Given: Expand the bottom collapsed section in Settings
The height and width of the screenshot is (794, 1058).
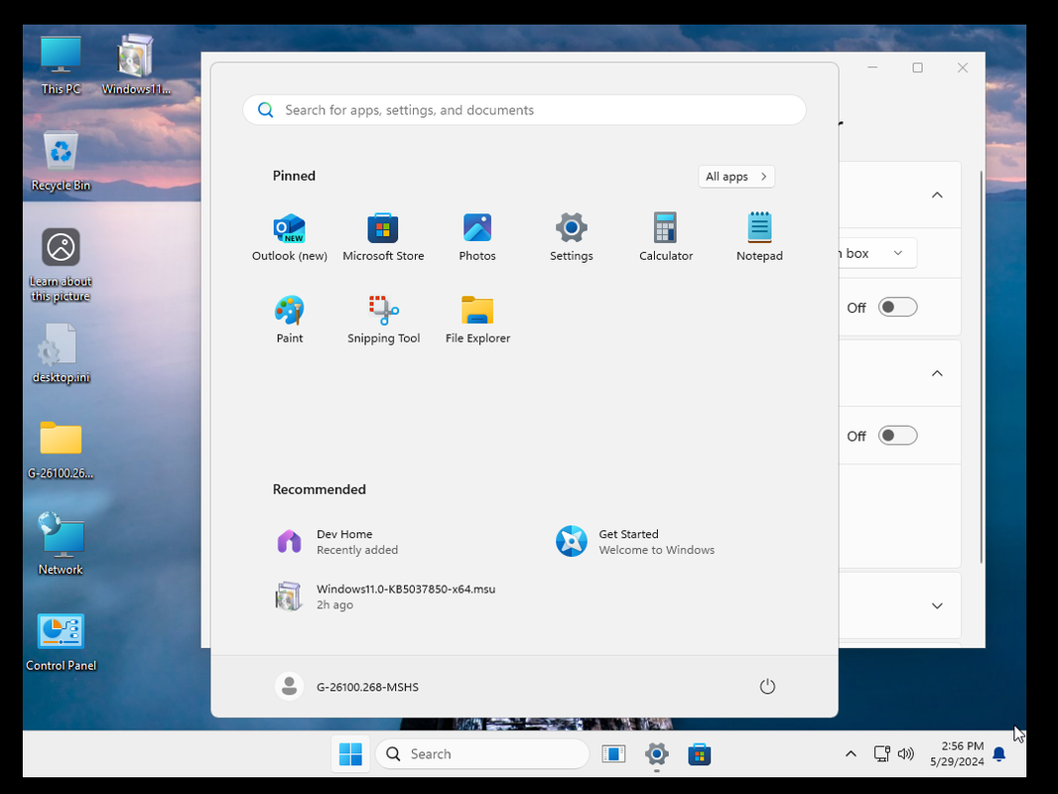Looking at the screenshot, I should [937, 605].
